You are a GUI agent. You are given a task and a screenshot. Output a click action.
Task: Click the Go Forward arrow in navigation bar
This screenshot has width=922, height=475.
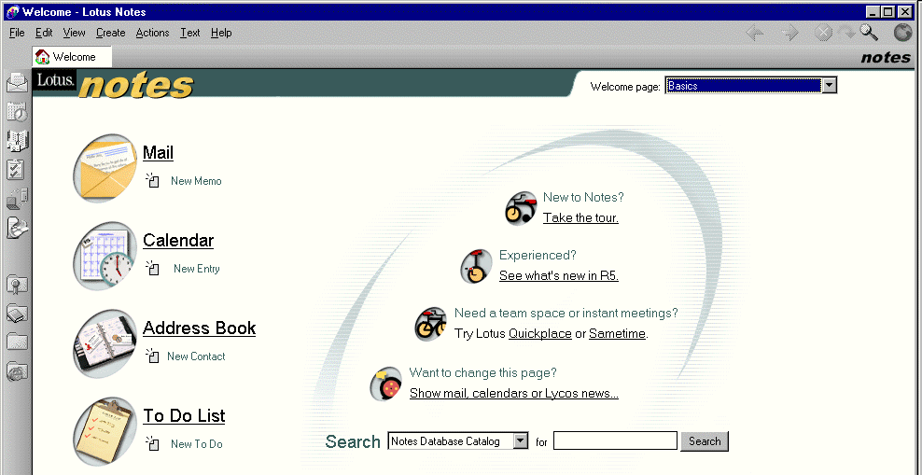(x=789, y=33)
